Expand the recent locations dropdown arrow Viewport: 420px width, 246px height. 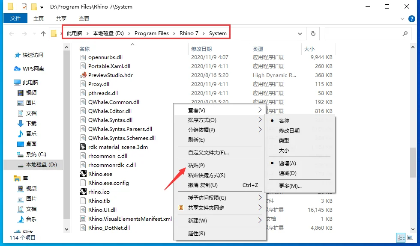pos(34,34)
